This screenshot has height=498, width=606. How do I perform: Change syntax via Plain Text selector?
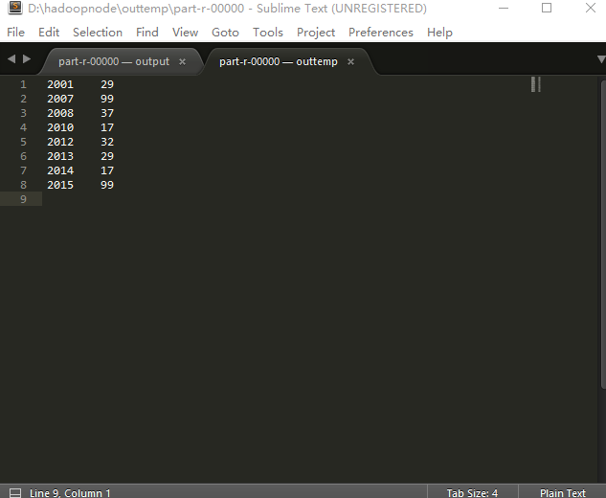pos(562,493)
